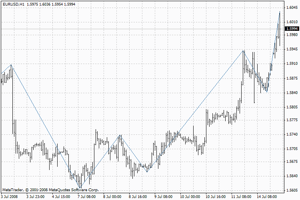This screenshot has width=300, height=200.
Task: Select the 1.5910 price axis label
Action: coord(292,64)
